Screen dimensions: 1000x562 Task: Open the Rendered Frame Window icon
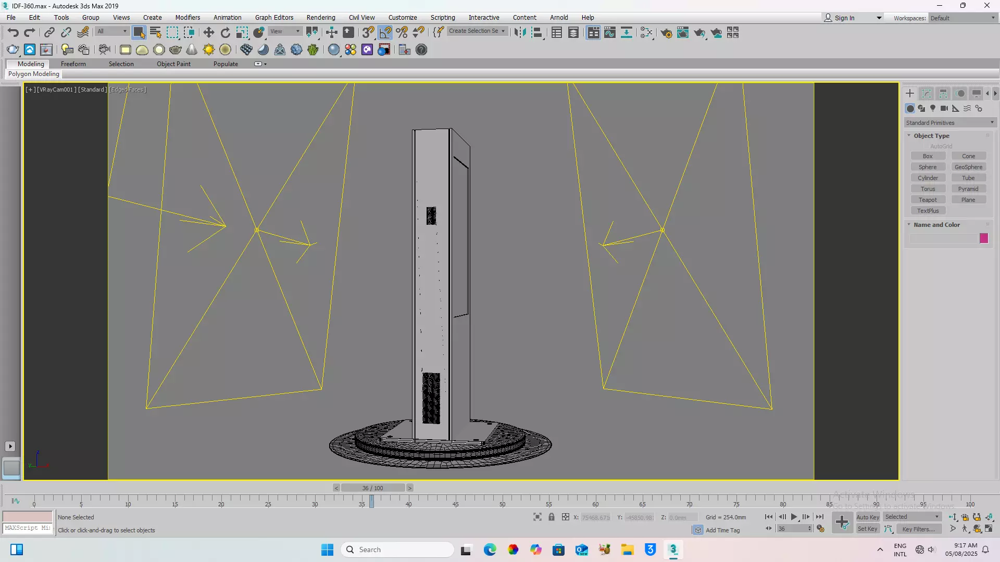click(683, 33)
